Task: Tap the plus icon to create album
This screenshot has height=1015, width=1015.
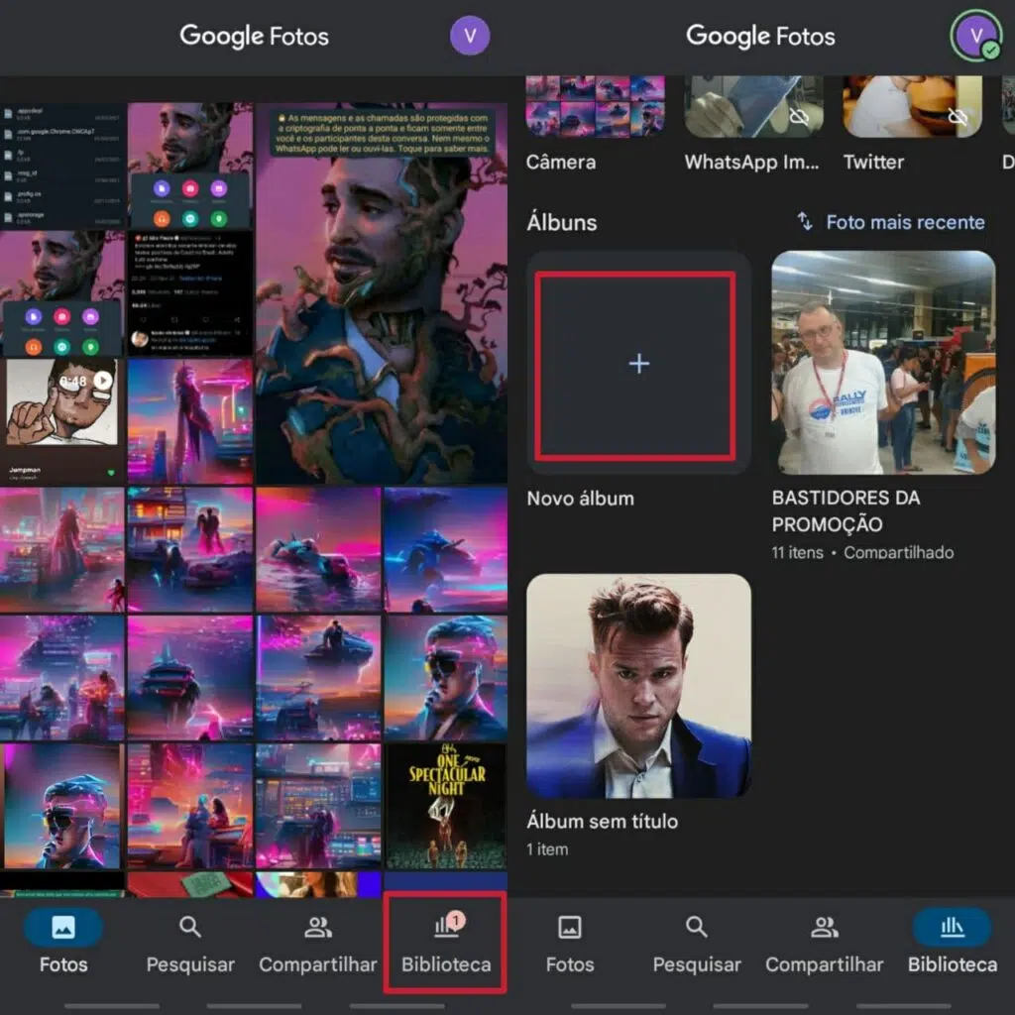Action: [x=638, y=364]
